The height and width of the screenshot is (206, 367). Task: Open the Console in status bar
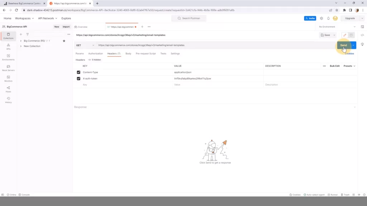(24, 195)
